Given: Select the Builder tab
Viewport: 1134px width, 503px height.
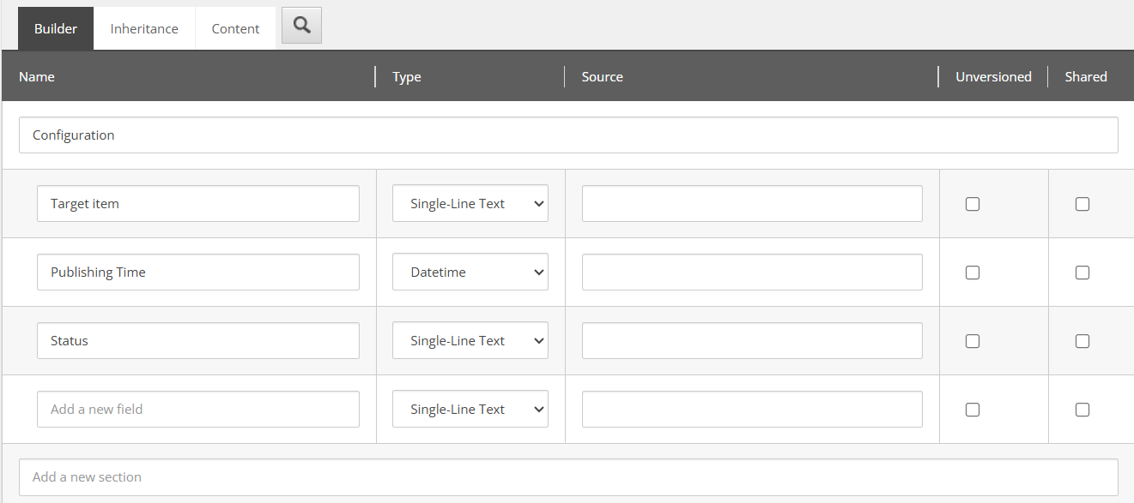Looking at the screenshot, I should [55, 27].
